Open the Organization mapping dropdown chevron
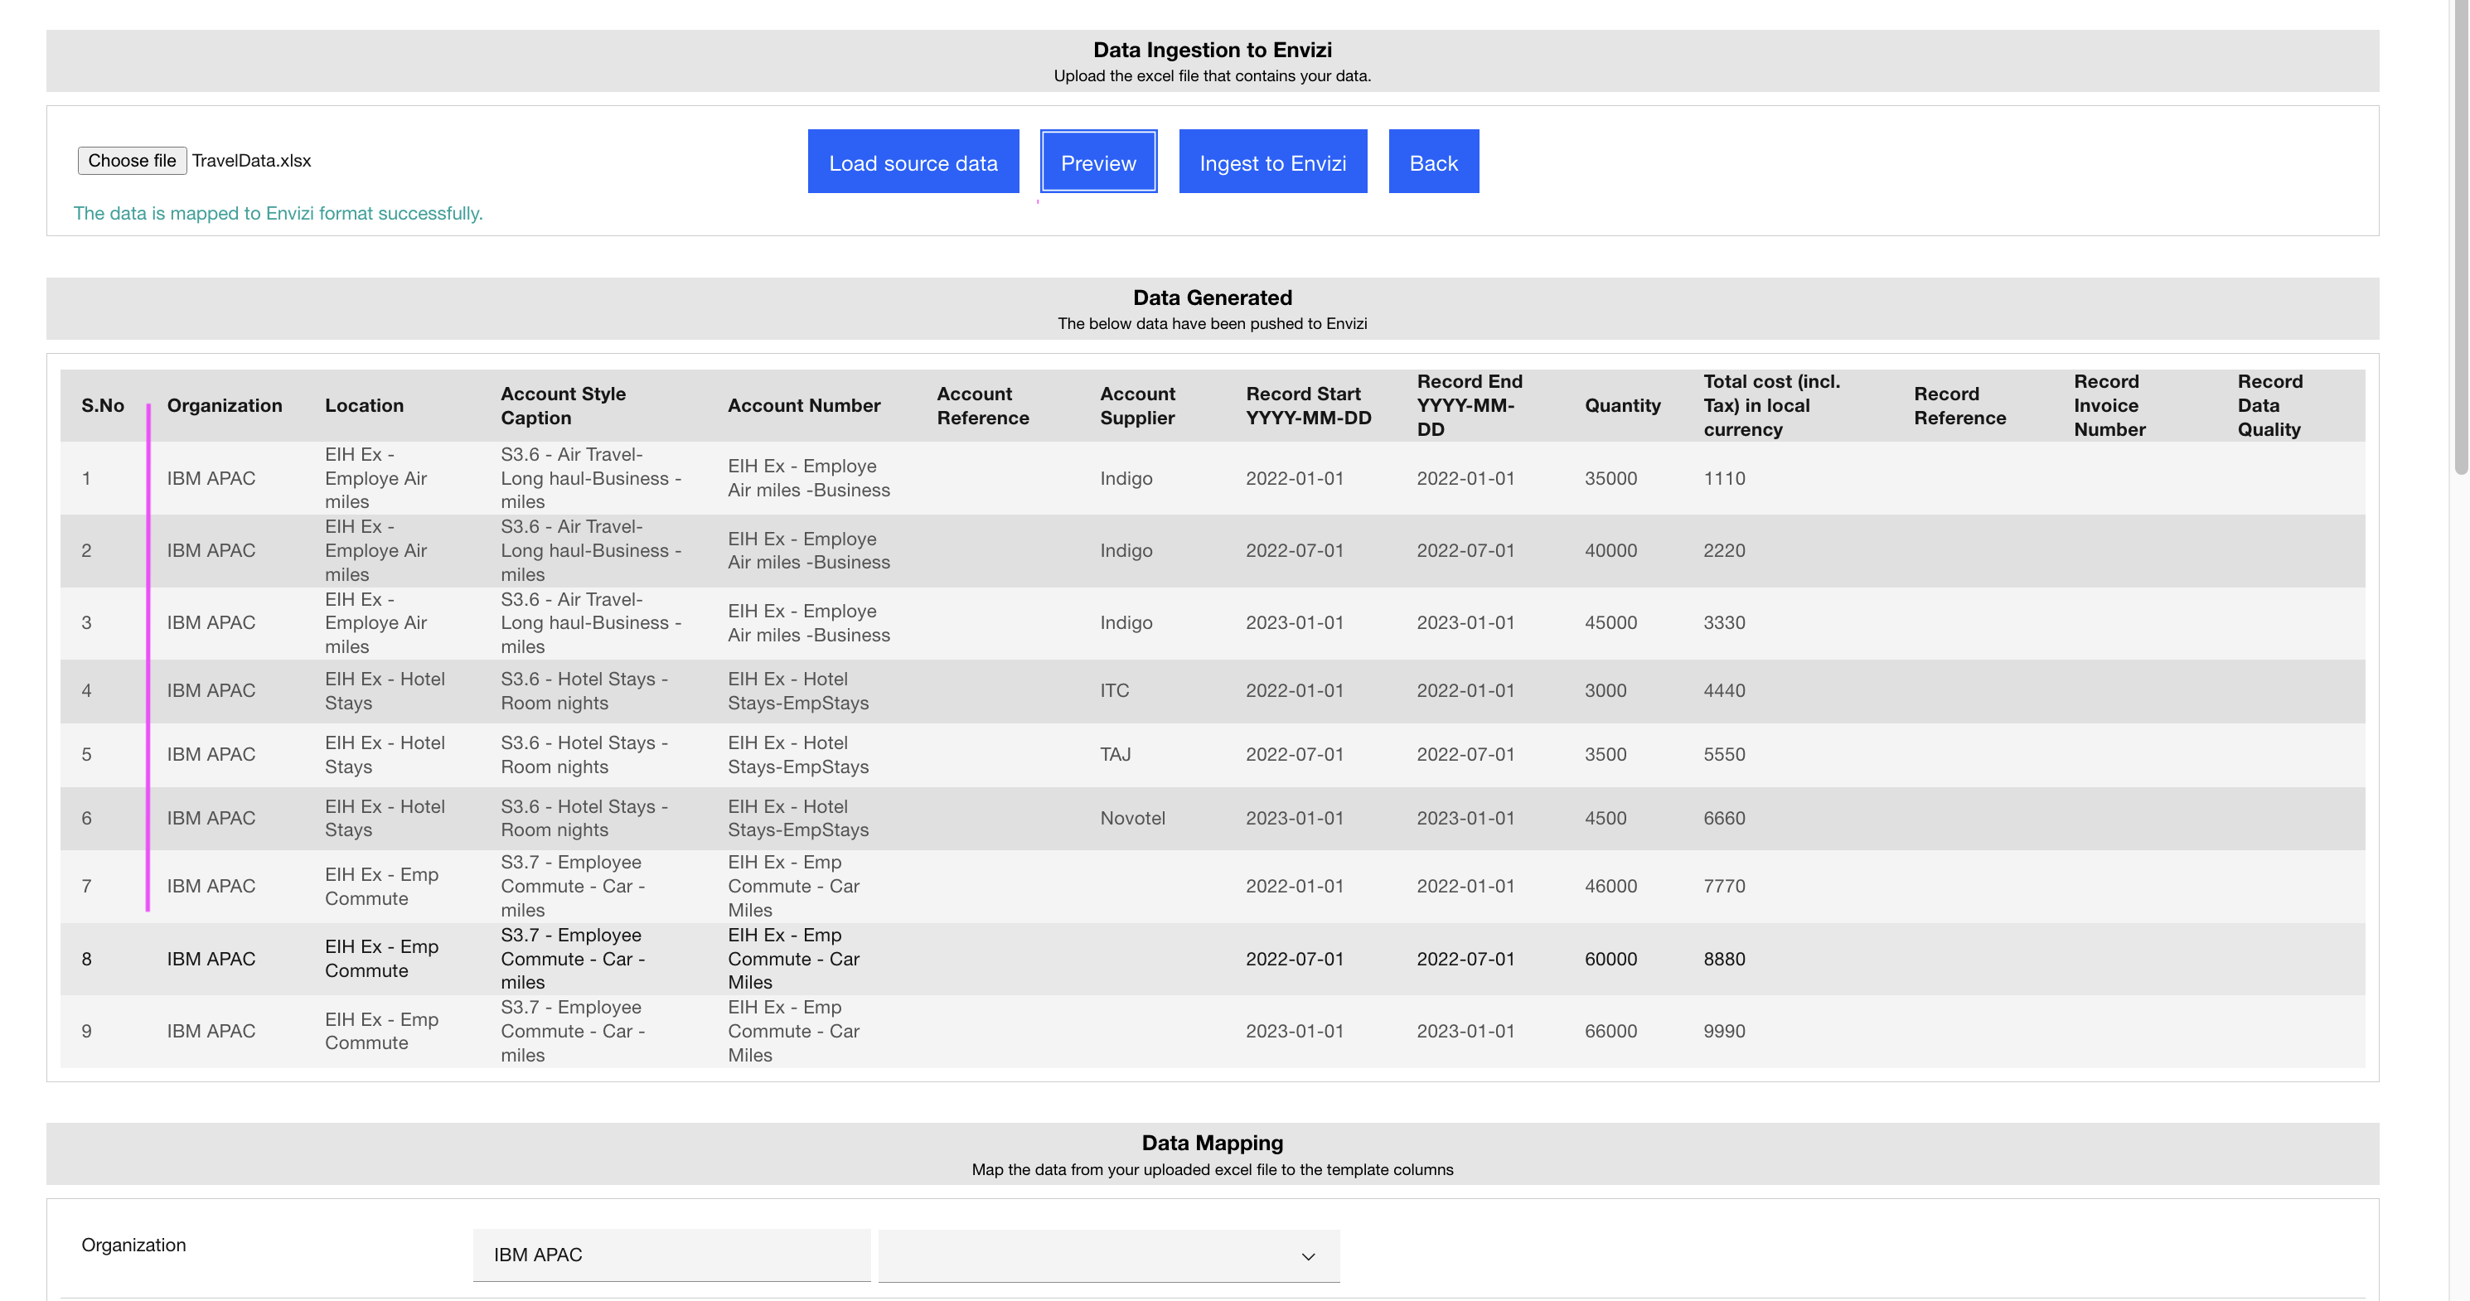 (x=1307, y=1256)
